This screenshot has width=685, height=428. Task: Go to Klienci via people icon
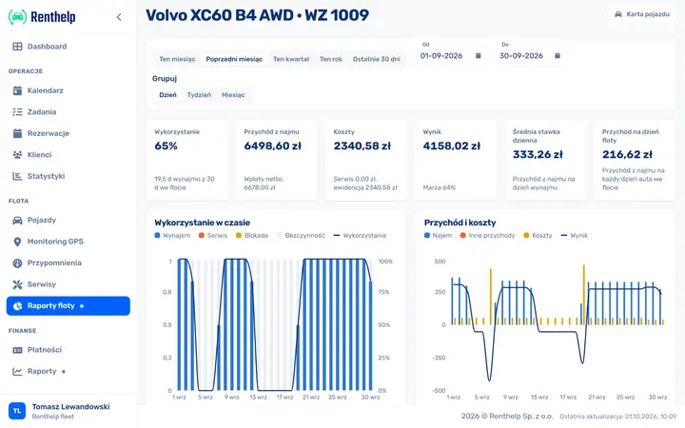[x=17, y=155]
